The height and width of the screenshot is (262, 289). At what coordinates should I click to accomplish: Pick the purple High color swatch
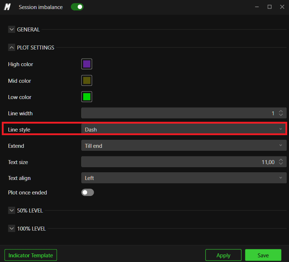pyautogui.click(x=87, y=64)
